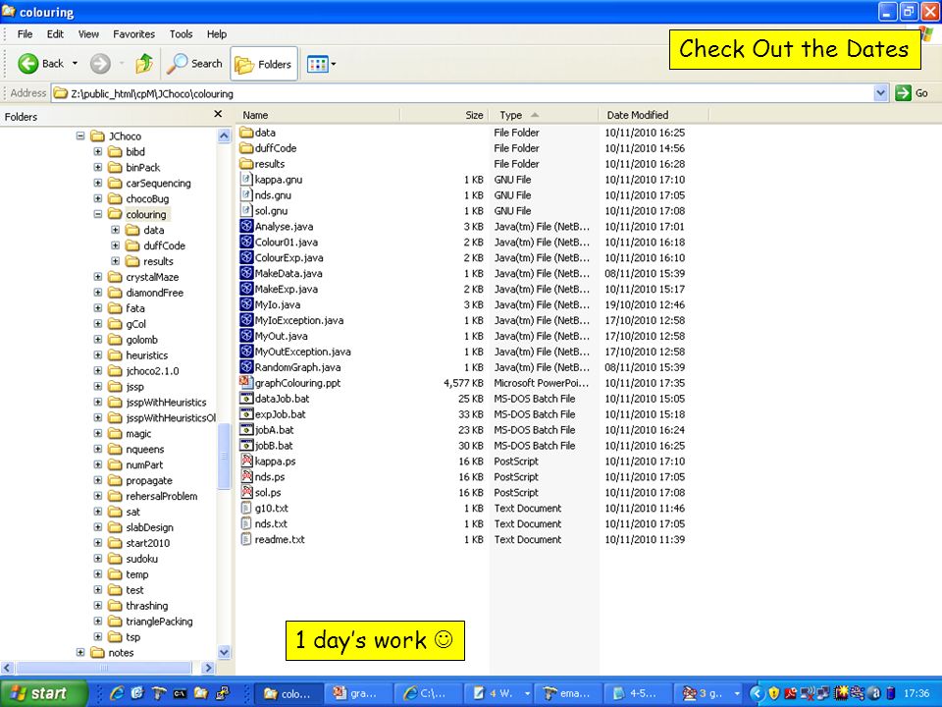
Task: Select the dataJob.bat batch file icon
Action: click(x=246, y=398)
